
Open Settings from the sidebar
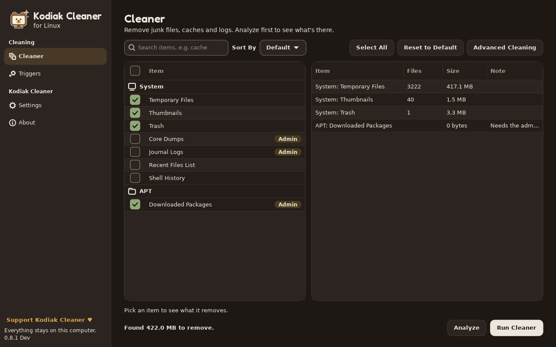[x=55, y=105]
